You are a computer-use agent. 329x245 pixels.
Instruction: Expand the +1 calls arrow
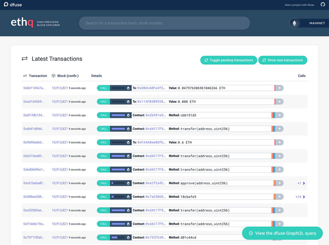coord(304,183)
